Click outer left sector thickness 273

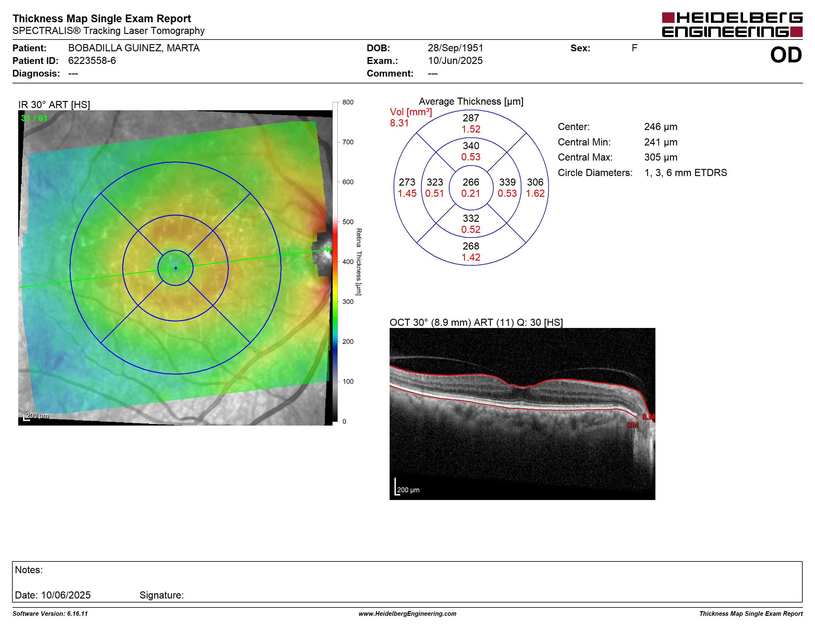tap(407, 182)
